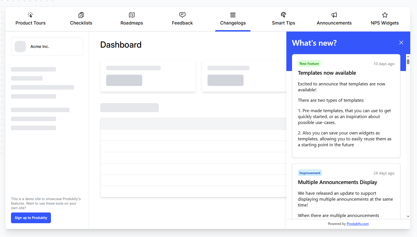Click the Sign up to Produktly button
Viewport: 417px width, 237px height.
pyautogui.click(x=31, y=218)
